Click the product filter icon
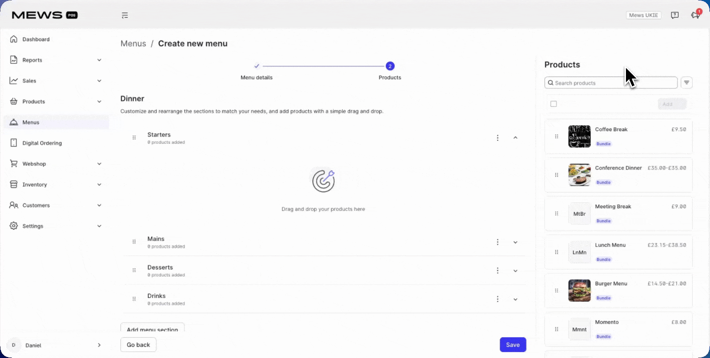The width and height of the screenshot is (710, 358). (687, 83)
